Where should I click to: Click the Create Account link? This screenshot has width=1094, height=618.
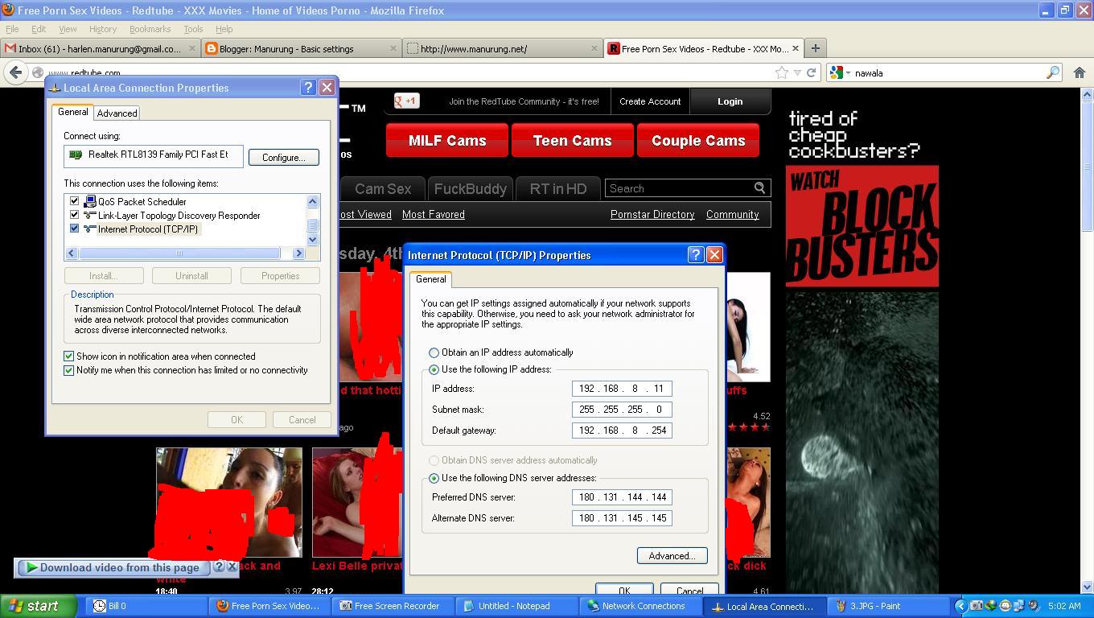pos(650,101)
